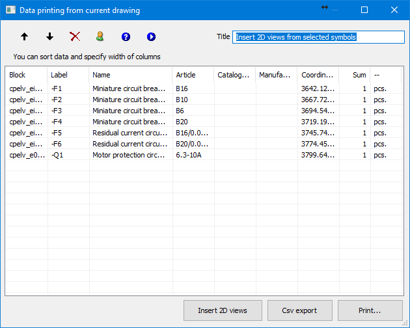This screenshot has height=328, width=410.
Task: Click the Title input field
Action: coord(318,37)
